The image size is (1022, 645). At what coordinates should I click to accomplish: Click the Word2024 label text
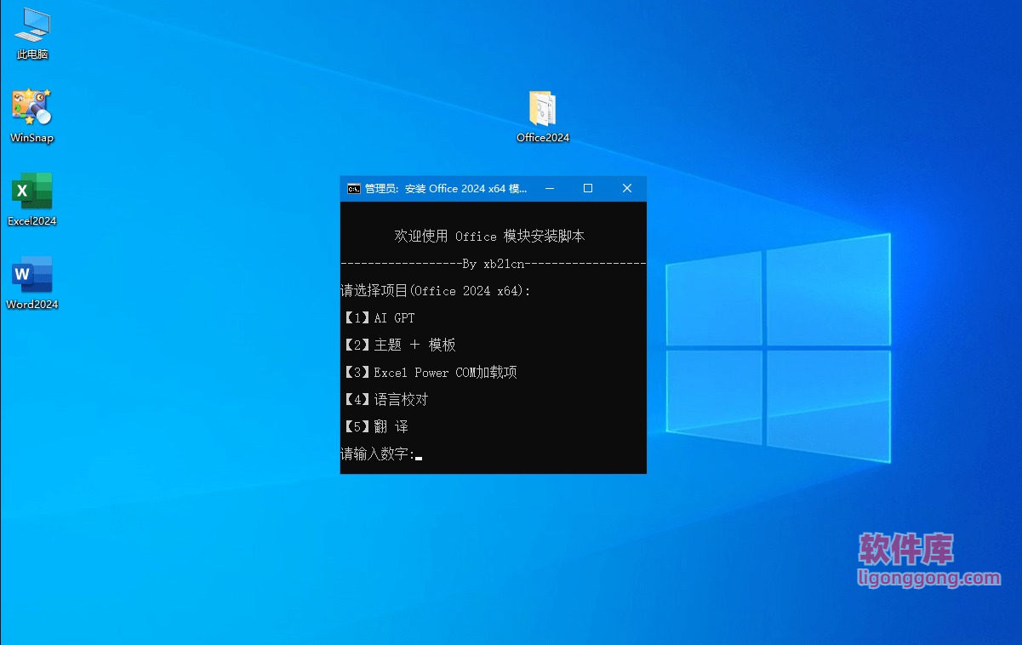click(x=31, y=305)
